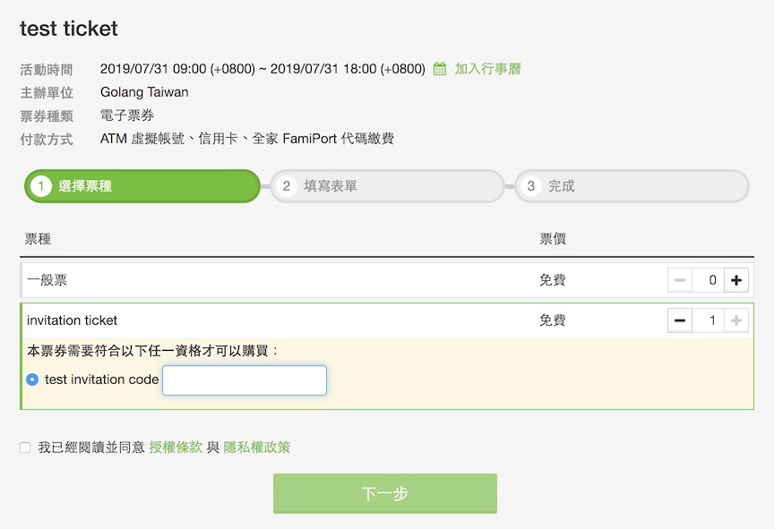Click the 下一步 button
Image resolution: width=774 pixels, height=529 pixels.
coord(385,493)
